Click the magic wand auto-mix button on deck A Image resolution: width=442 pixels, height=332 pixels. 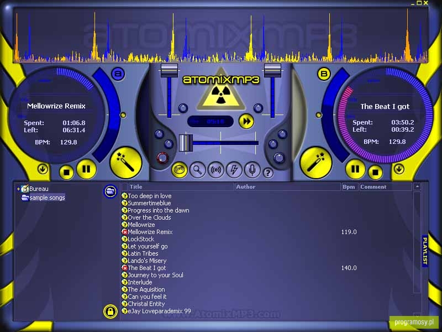(125, 163)
